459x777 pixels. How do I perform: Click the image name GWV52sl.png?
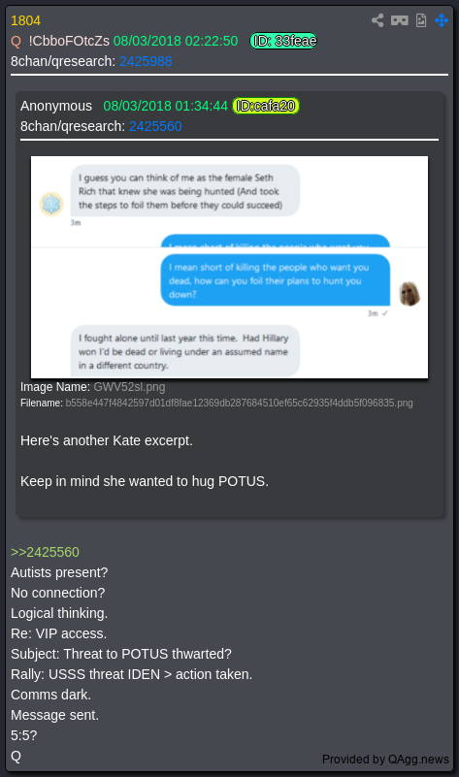coord(129,386)
